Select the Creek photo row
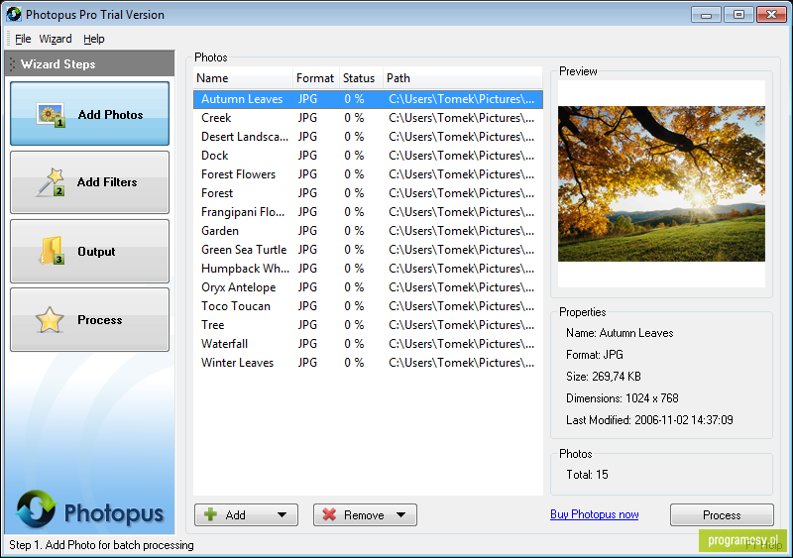793x558 pixels. click(368, 118)
